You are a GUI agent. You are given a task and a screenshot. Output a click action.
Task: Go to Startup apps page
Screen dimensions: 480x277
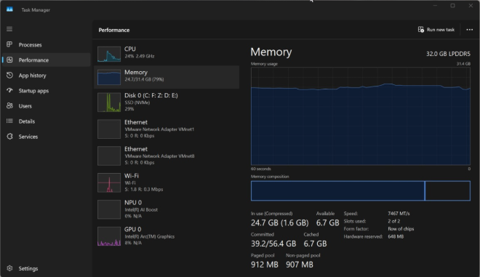(47, 91)
